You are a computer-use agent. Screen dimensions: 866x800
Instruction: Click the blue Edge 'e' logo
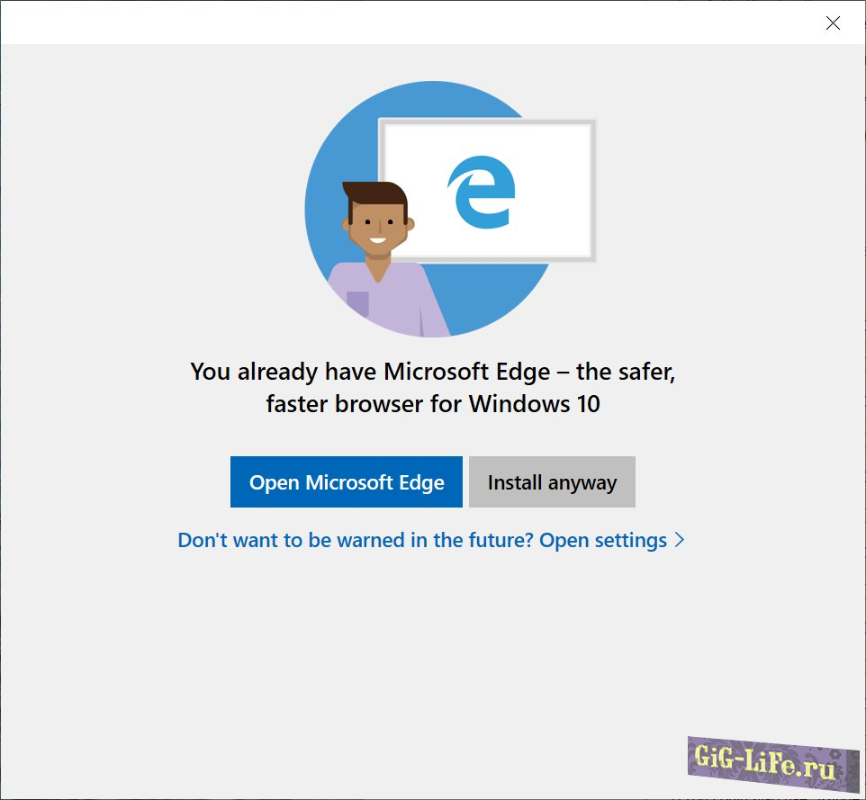[x=481, y=192]
